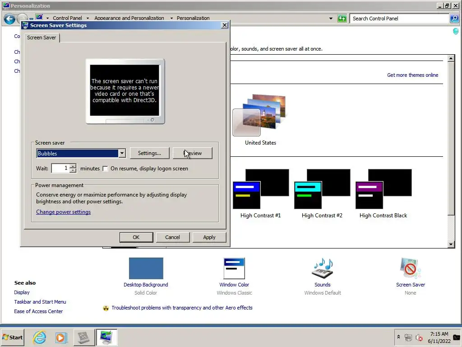Viewport: 462px width, 347px height.
Task: Click the Preview button
Action: [192, 153]
